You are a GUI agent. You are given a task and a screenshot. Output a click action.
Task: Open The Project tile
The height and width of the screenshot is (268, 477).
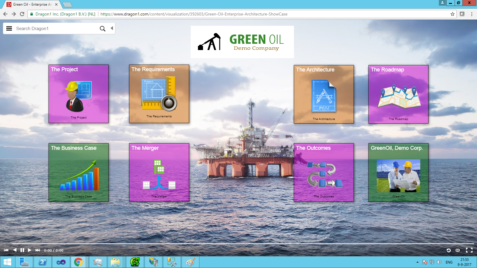click(x=79, y=94)
